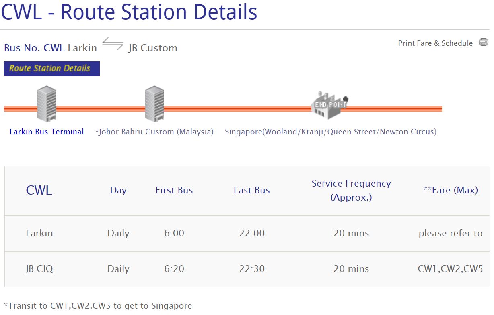
Task: Open the Larkin Bus Terminal link
Action: coord(47,132)
